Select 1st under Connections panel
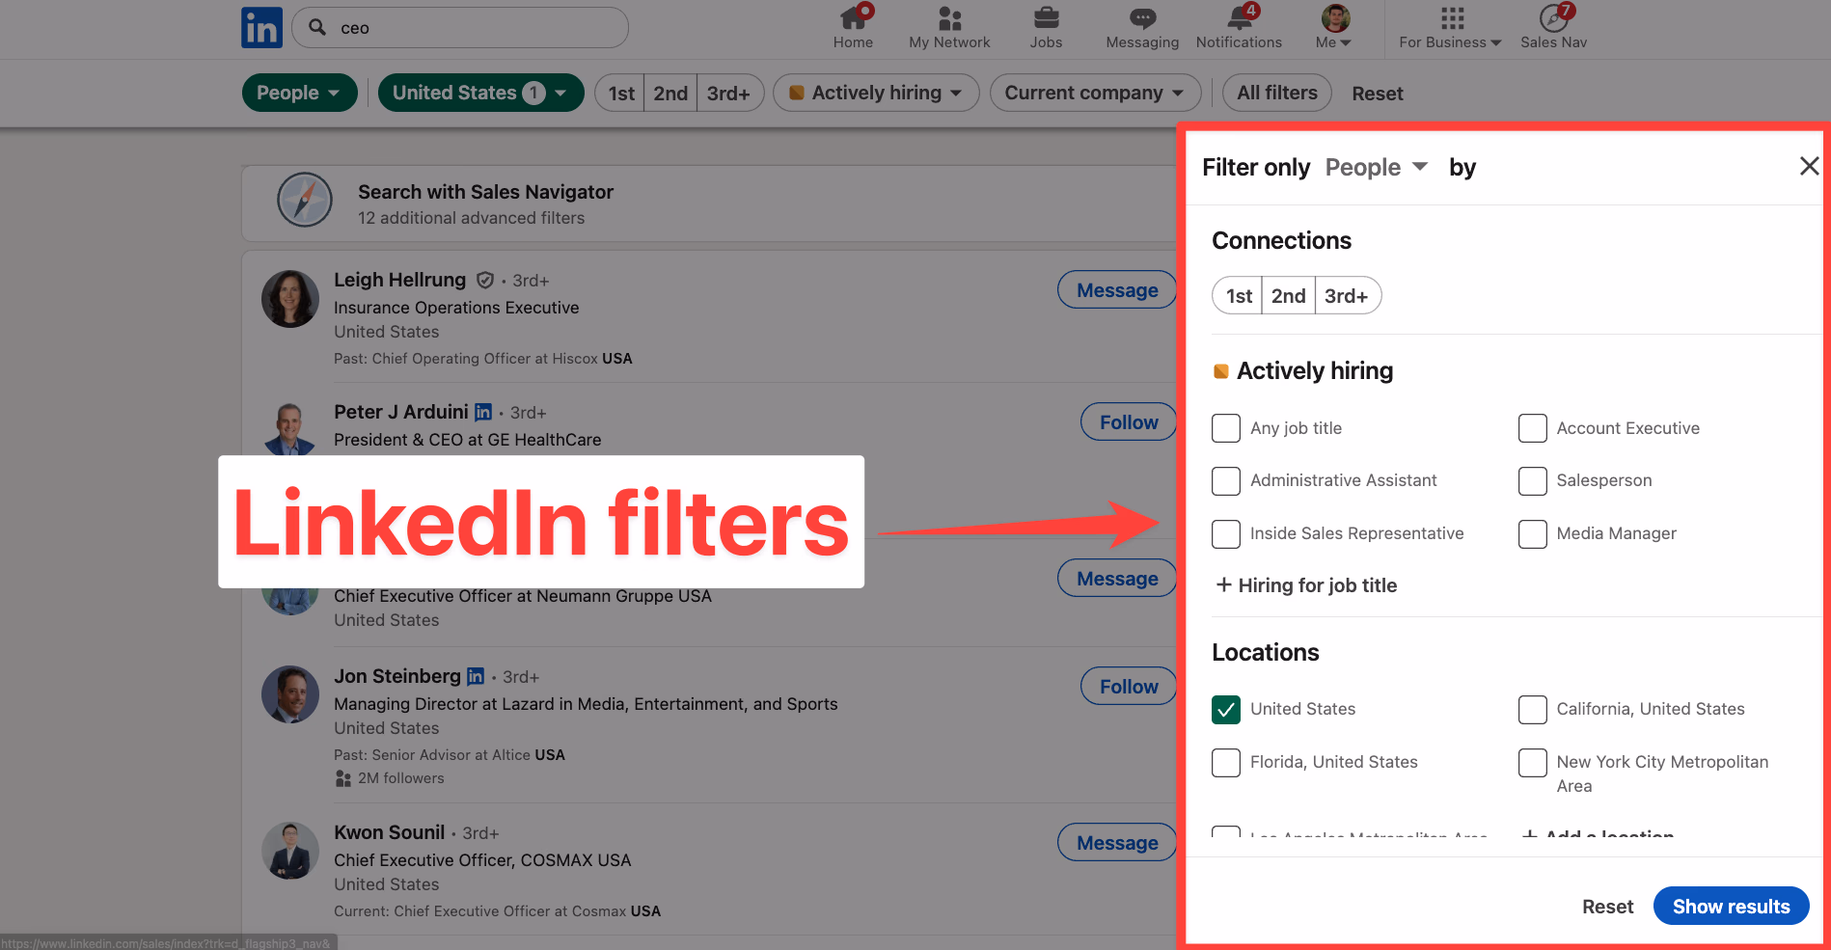Image resolution: width=1831 pixels, height=950 pixels. tap(1238, 296)
